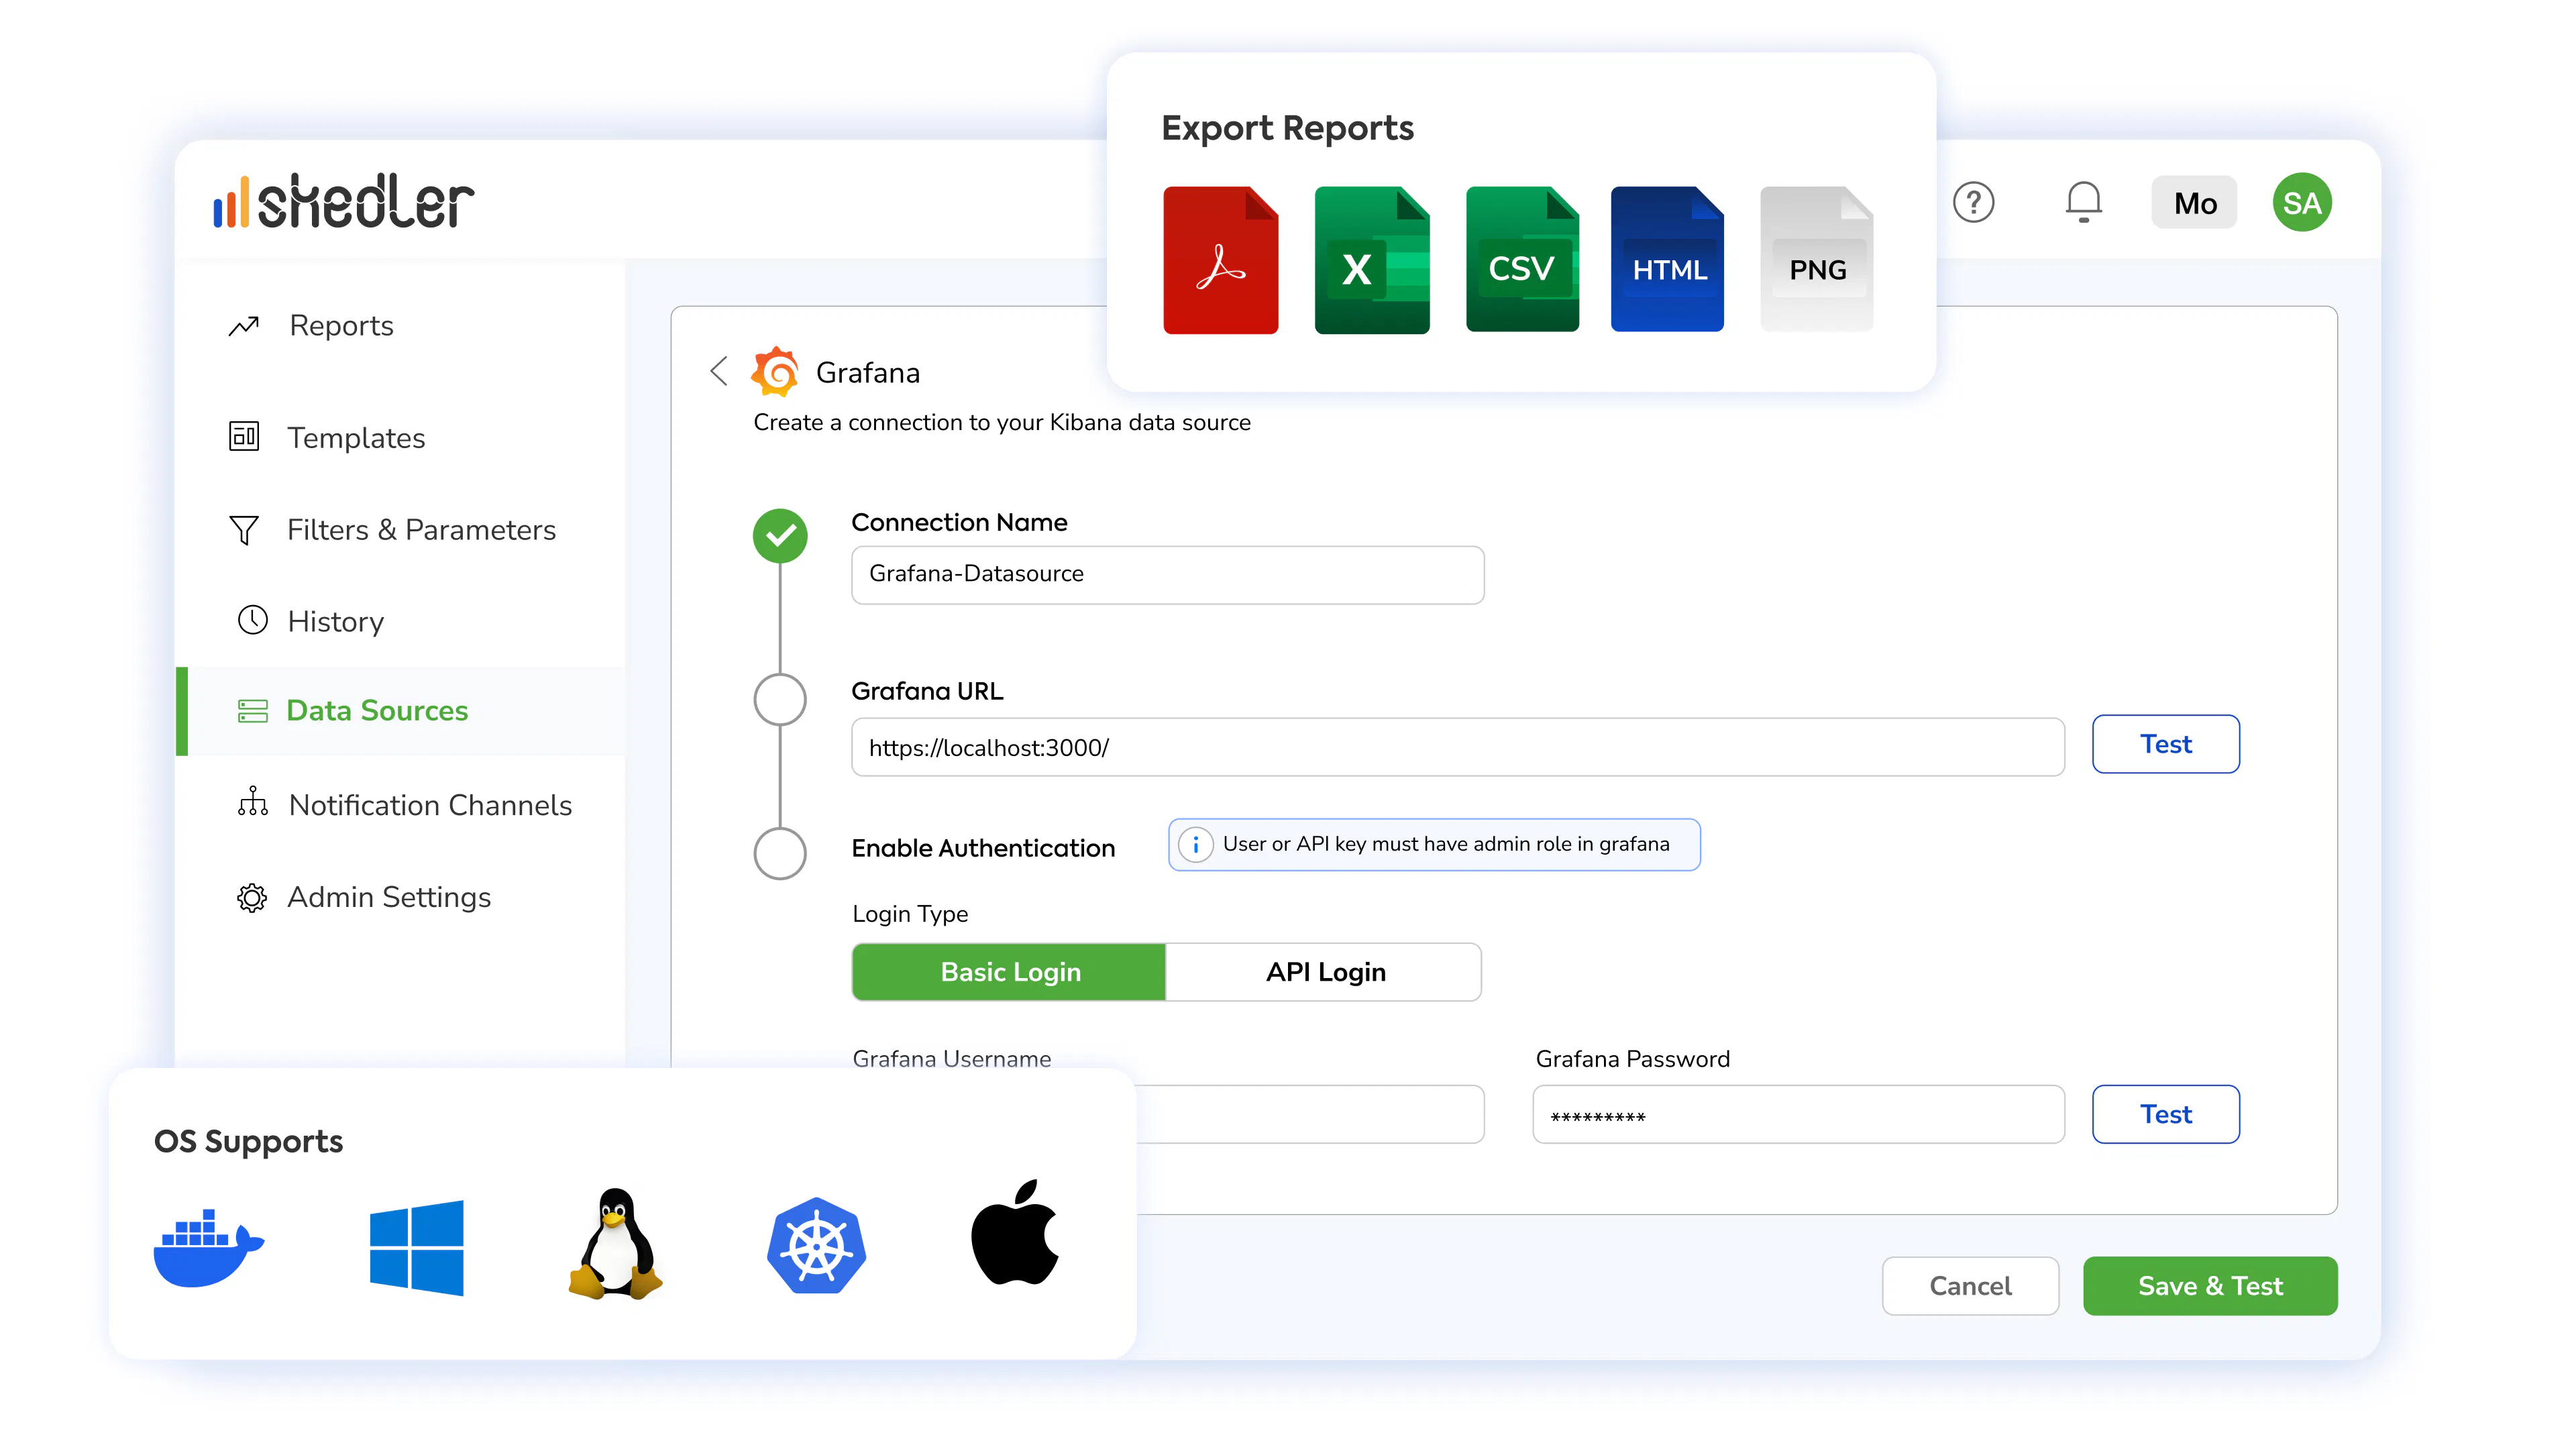This screenshot has width=2576, height=1449.
Task: Click the Notification Channels network icon
Action: 252,802
